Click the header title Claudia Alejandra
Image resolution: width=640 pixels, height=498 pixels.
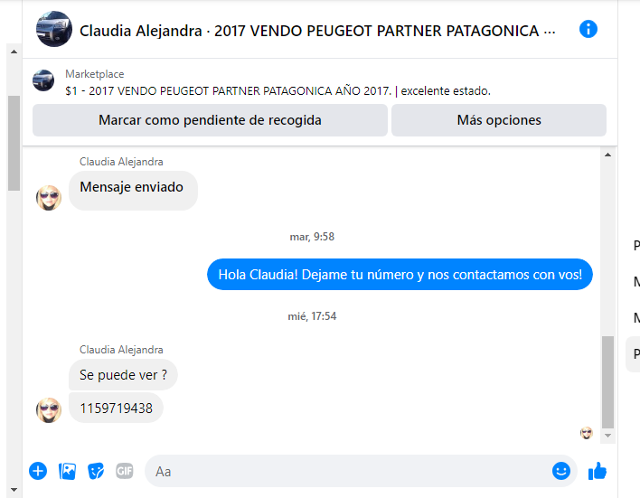point(141,31)
